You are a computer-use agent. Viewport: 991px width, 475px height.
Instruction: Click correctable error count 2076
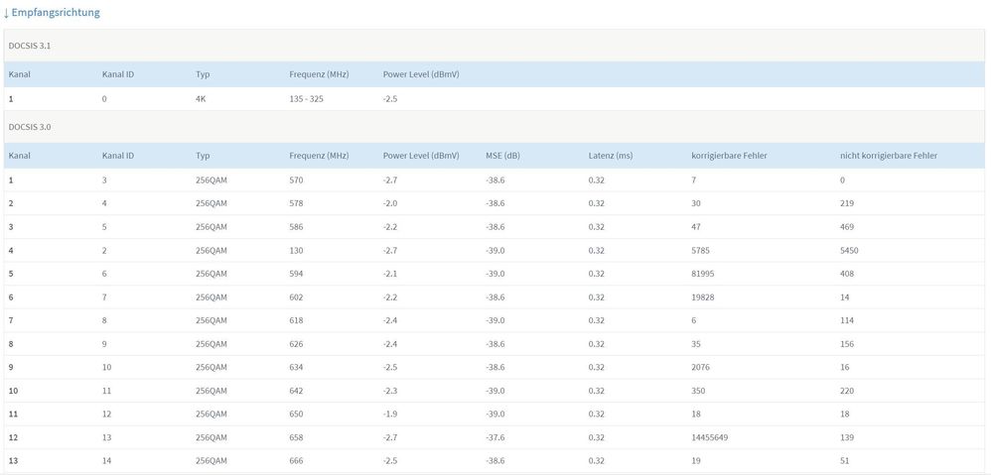click(700, 367)
